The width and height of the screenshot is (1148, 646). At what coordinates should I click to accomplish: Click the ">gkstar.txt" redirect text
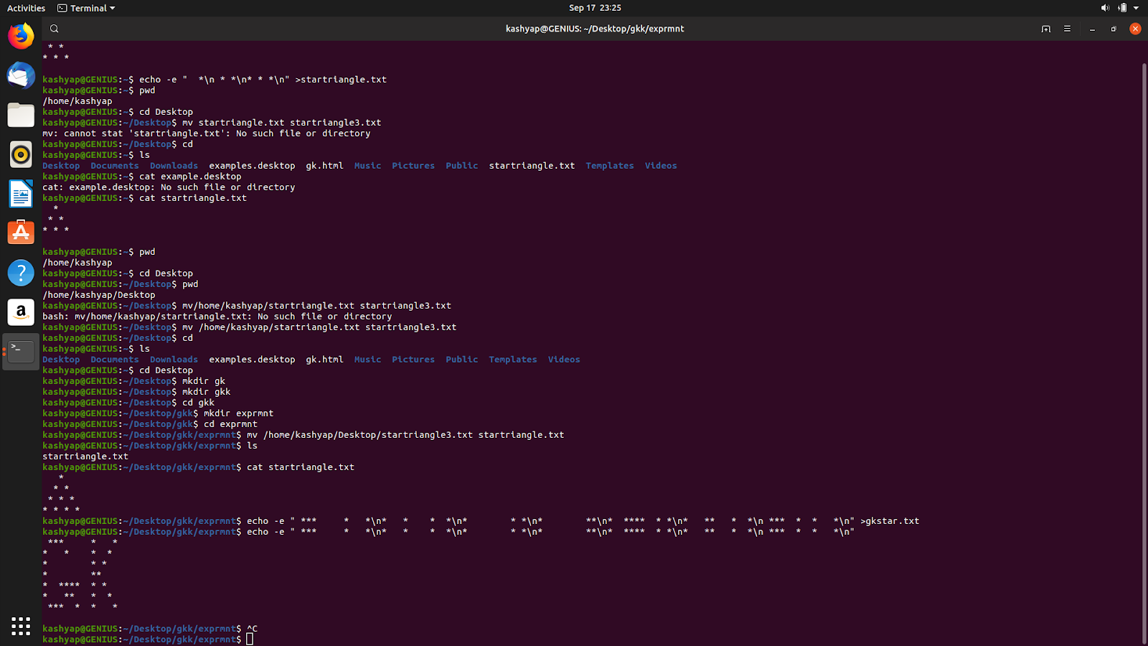coord(890,521)
